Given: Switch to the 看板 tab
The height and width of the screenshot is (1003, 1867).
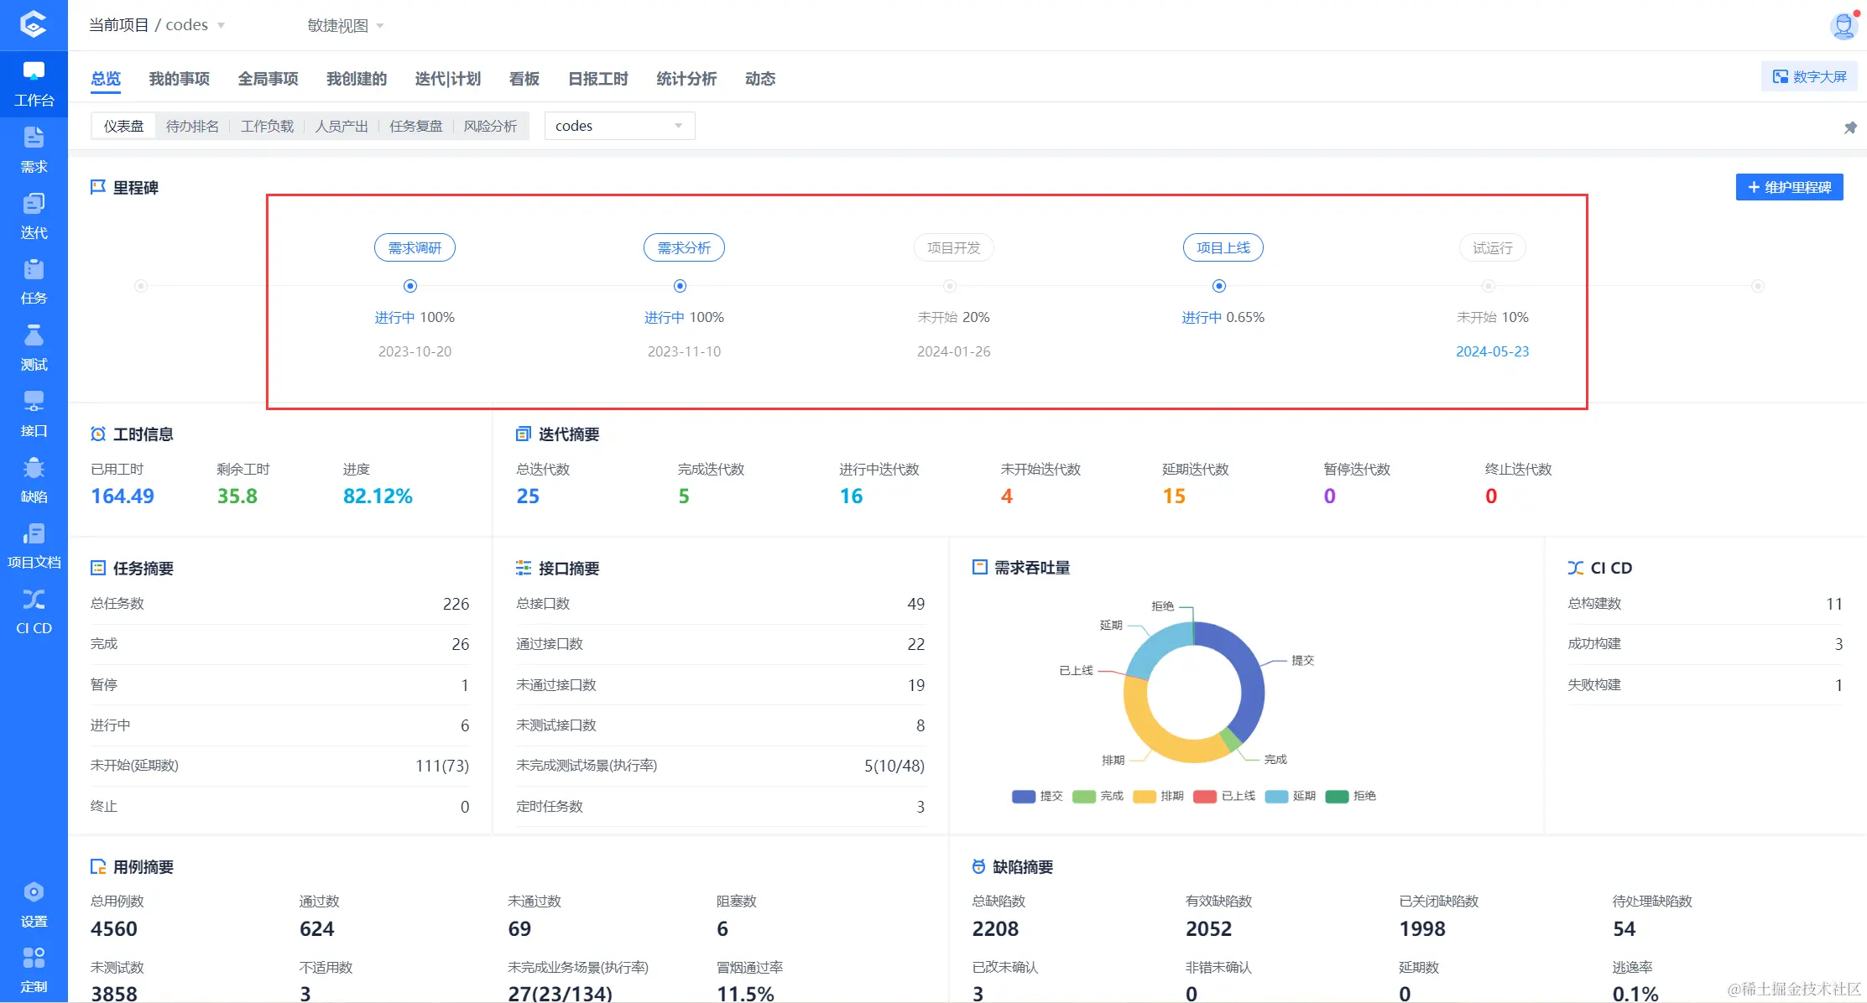Looking at the screenshot, I should click(x=524, y=79).
